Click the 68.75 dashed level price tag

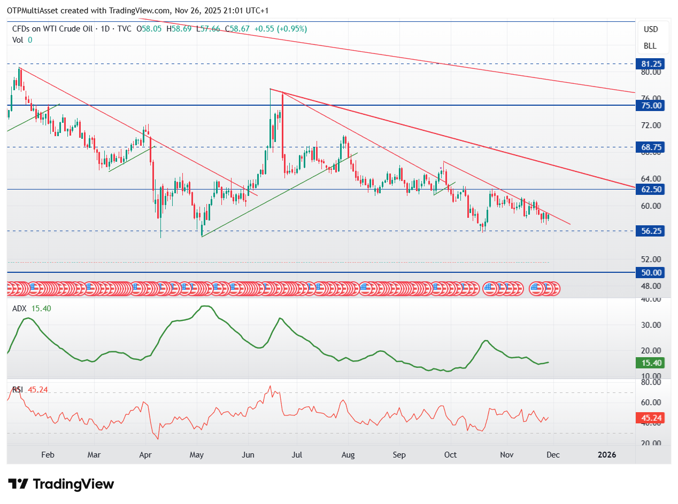click(x=650, y=147)
